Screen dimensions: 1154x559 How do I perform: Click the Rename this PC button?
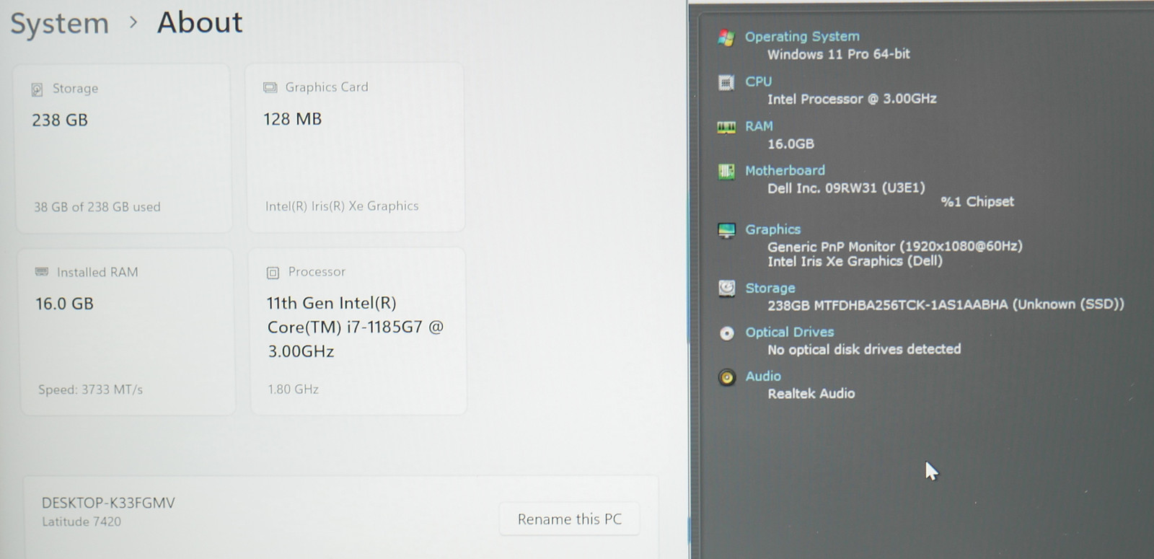569,519
